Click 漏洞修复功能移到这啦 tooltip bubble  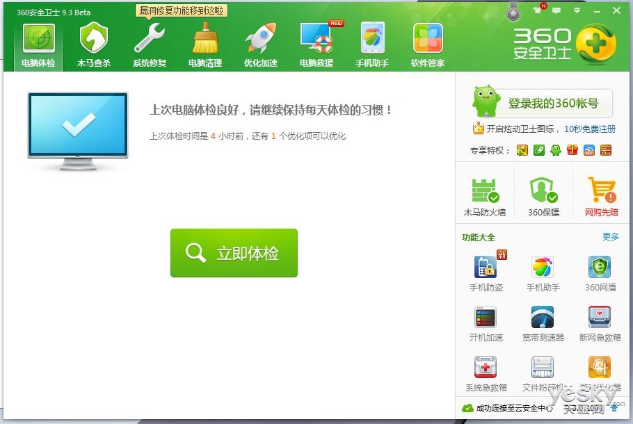182,10
